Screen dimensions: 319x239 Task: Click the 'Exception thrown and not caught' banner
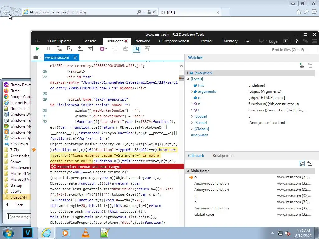[117, 167]
